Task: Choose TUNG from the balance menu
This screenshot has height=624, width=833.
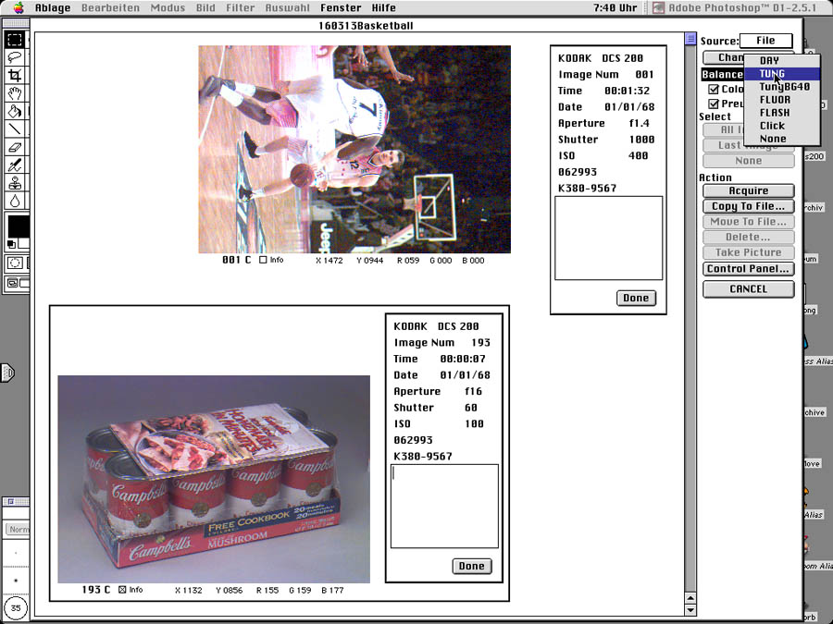Action: 781,74
